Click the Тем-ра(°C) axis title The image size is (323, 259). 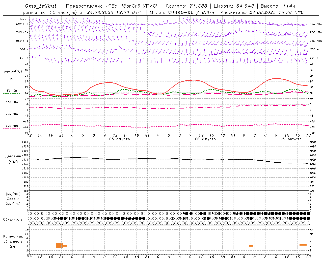[x=12, y=72]
